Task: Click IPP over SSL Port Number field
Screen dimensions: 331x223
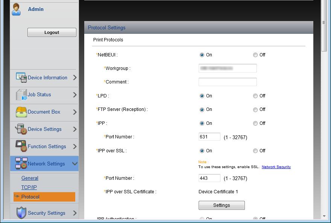Action: tap(210, 178)
